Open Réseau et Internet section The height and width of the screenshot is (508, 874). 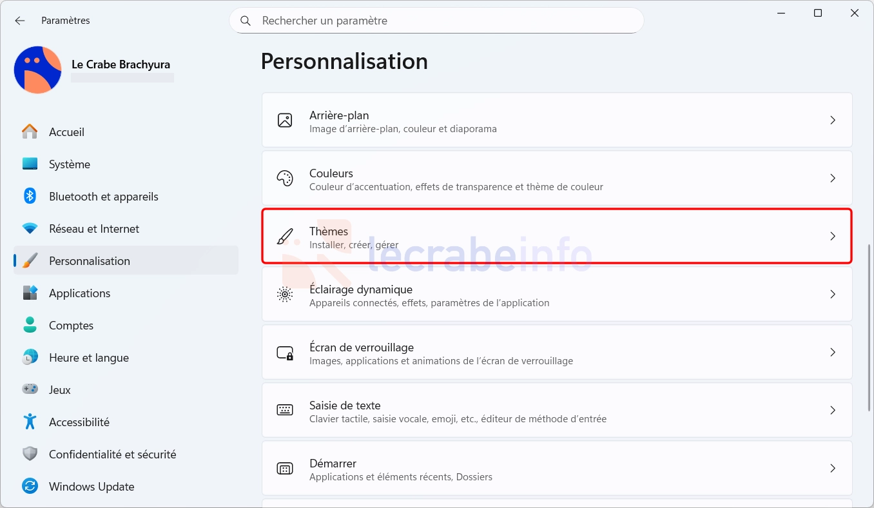[126, 228]
